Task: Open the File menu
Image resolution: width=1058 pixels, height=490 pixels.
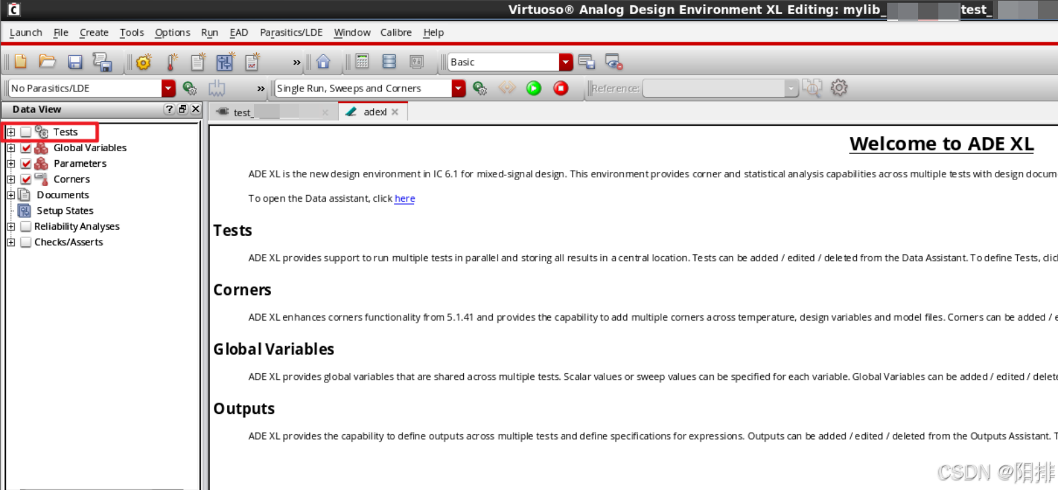Action: coord(60,32)
